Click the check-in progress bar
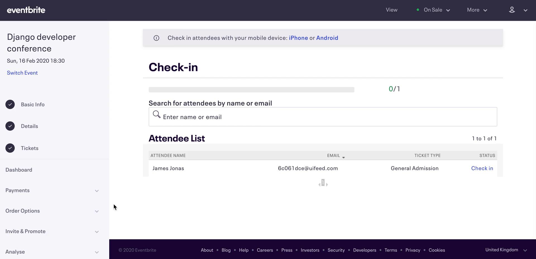Image resolution: width=536 pixels, height=259 pixels. (252, 90)
